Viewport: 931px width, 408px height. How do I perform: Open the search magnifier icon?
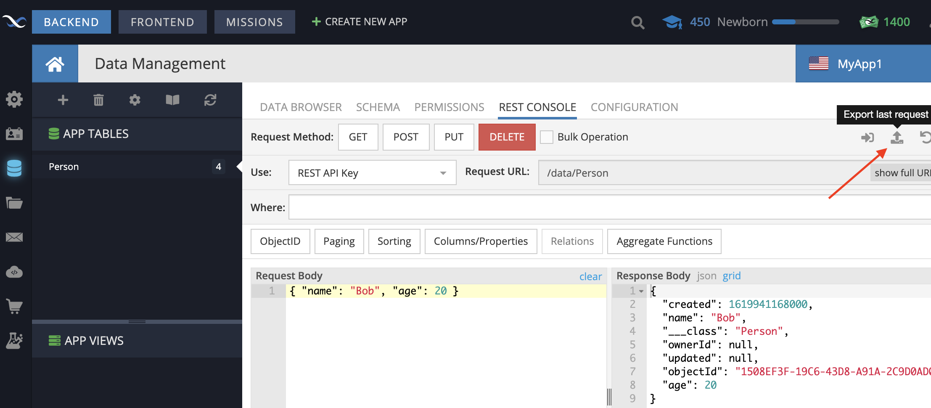click(x=637, y=22)
